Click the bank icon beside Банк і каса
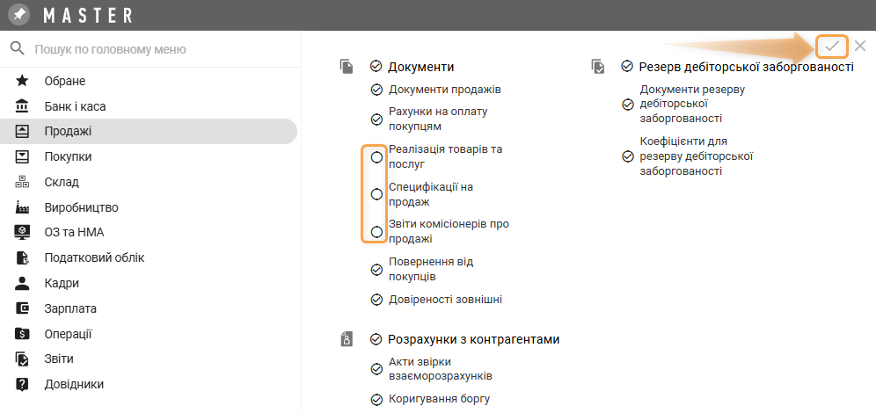Image resolution: width=876 pixels, height=413 pixels. pyautogui.click(x=23, y=106)
